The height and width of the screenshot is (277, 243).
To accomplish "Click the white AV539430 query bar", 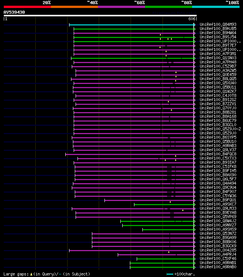I will click(x=100, y=16).
